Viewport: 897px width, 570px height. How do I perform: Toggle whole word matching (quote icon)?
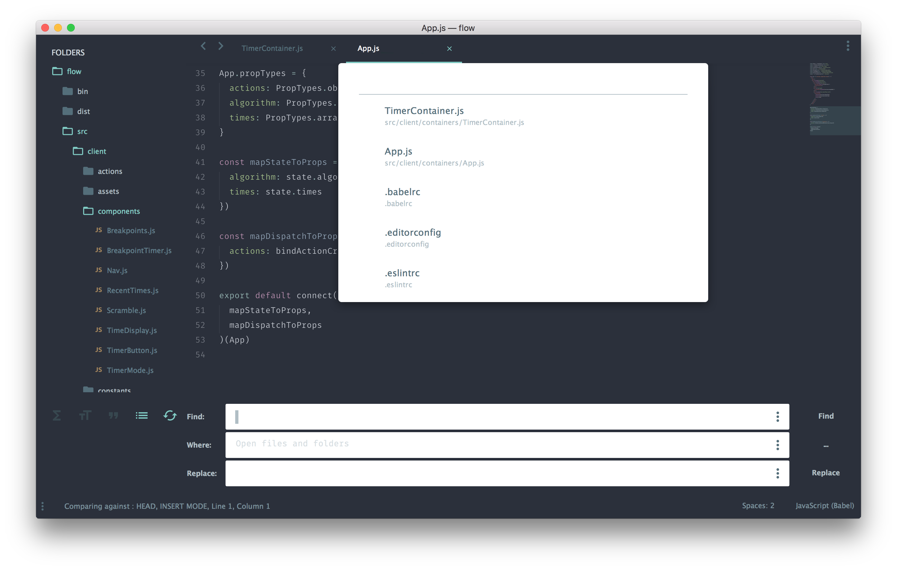tap(113, 415)
